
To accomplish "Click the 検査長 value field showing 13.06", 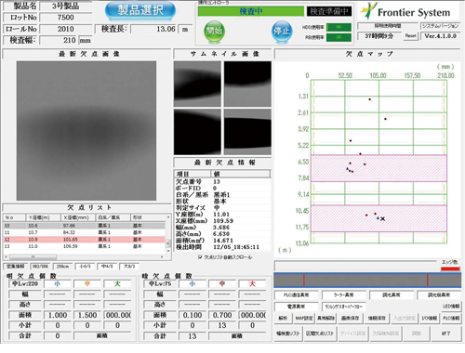I will click(154, 29).
